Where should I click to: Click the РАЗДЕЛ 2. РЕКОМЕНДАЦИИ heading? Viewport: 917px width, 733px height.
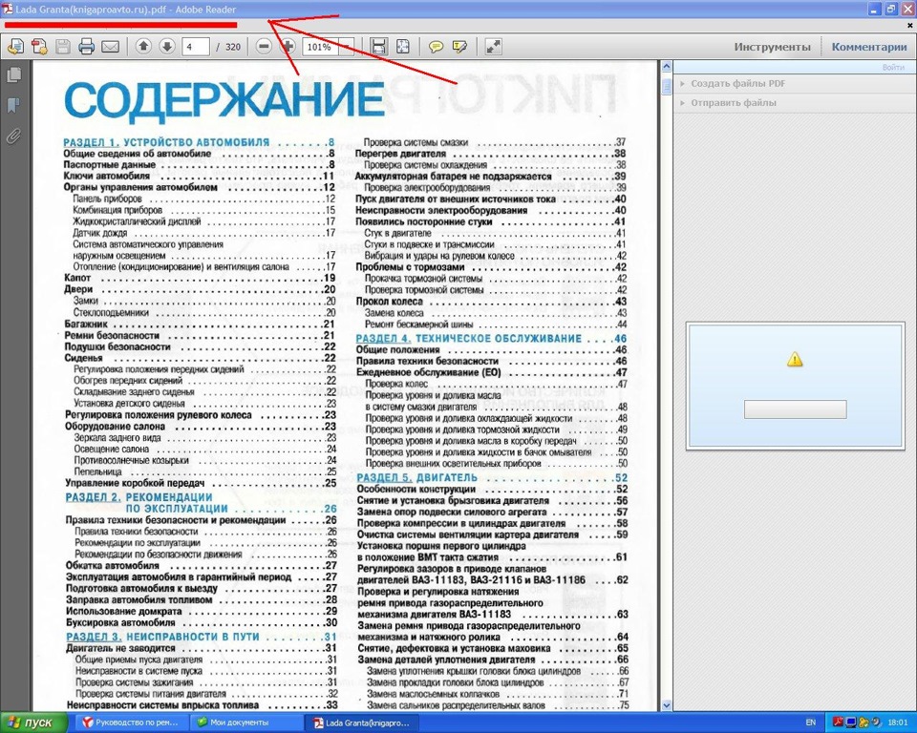pos(139,497)
